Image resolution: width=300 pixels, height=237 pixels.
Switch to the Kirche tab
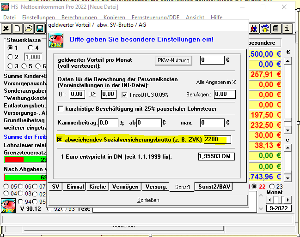tap(98, 187)
